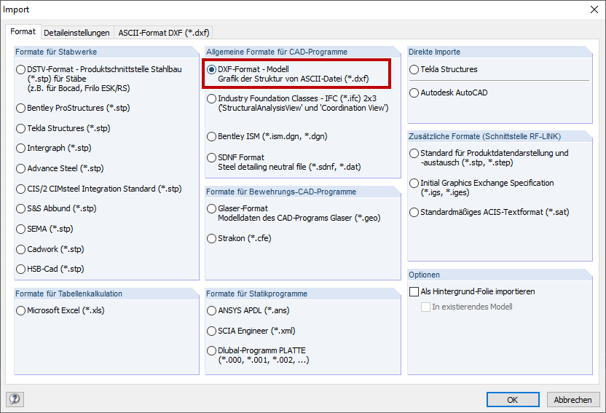The image size is (606, 413).
Task: Enable 'Als Hintergrund-Folie importieren' checkbox
Action: click(x=414, y=291)
